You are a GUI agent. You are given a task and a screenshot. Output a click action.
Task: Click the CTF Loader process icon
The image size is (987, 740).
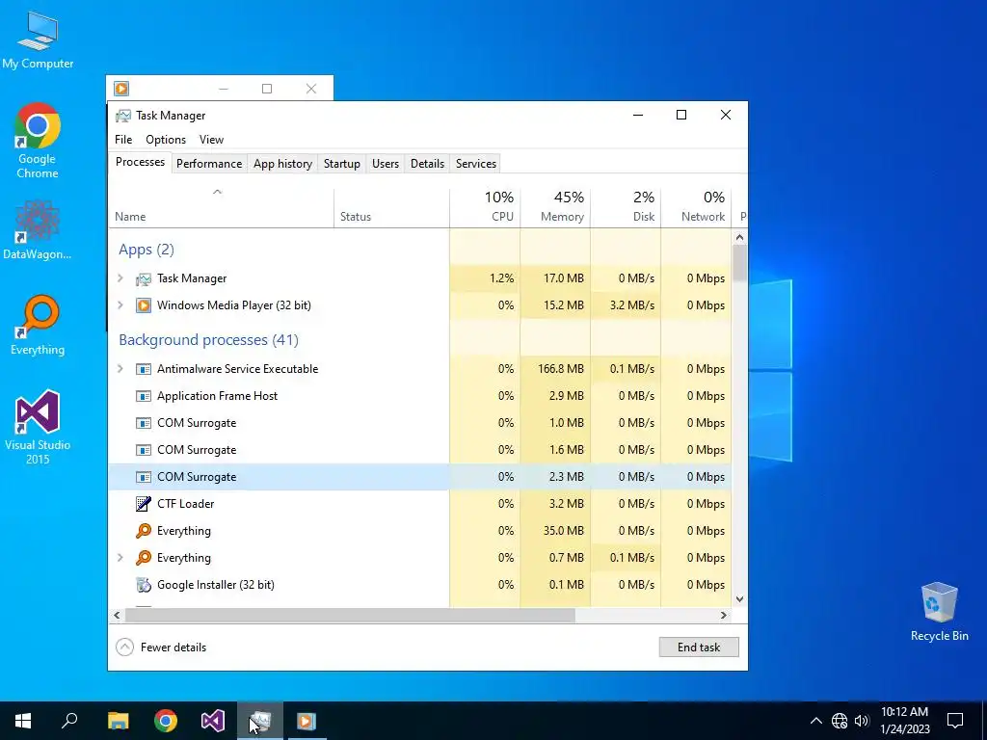(144, 504)
